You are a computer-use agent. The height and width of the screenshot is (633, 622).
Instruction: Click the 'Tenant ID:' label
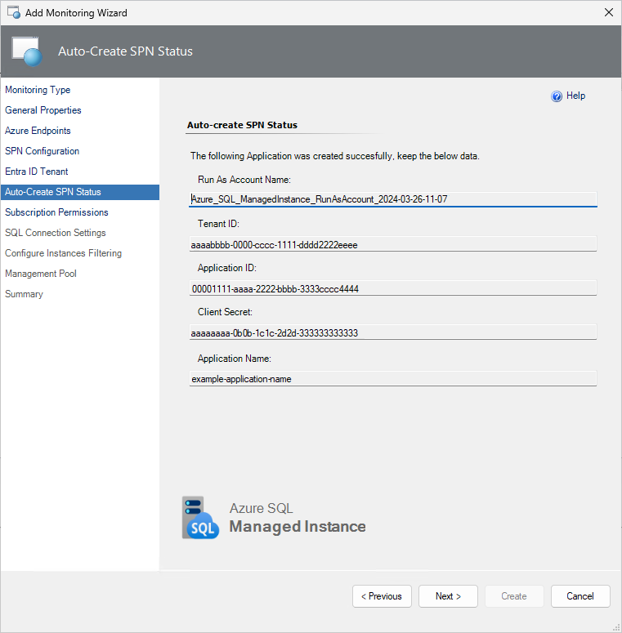pyautogui.click(x=218, y=224)
